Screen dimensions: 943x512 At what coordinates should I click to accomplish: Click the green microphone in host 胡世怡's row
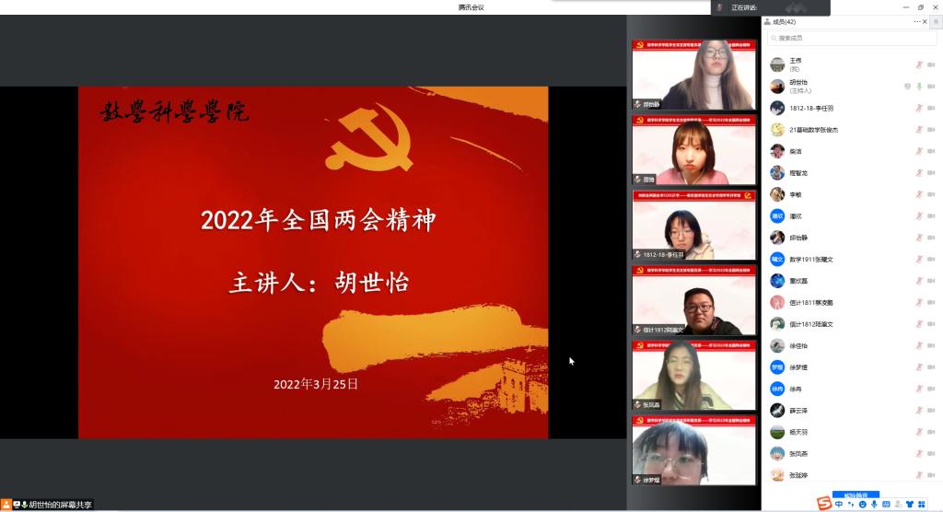(919, 86)
